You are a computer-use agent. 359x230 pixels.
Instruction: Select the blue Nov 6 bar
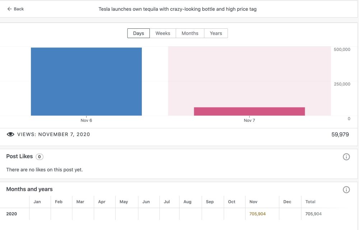(x=86, y=82)
